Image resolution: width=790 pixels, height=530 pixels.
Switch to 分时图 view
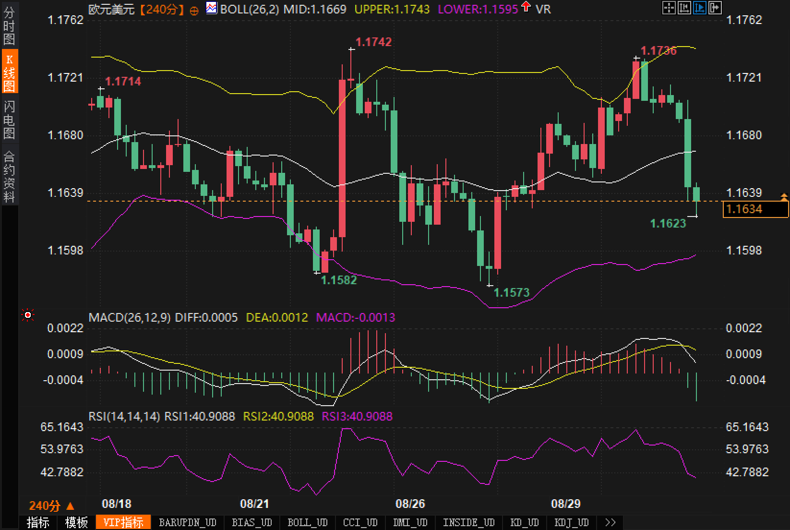(9, 26)
